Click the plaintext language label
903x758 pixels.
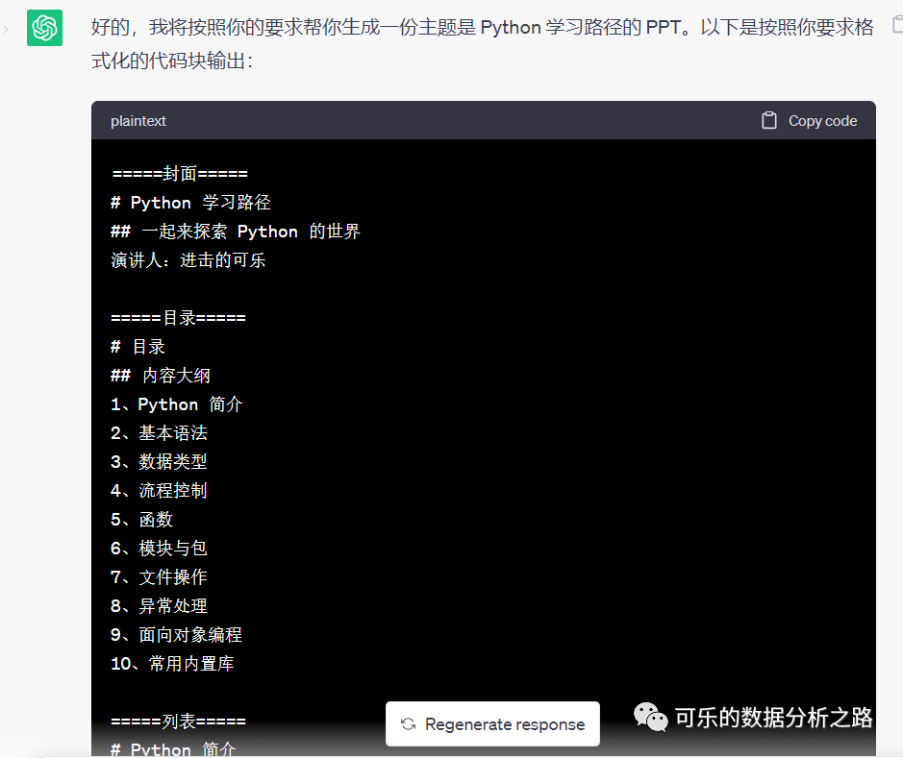tap(138, 121)
